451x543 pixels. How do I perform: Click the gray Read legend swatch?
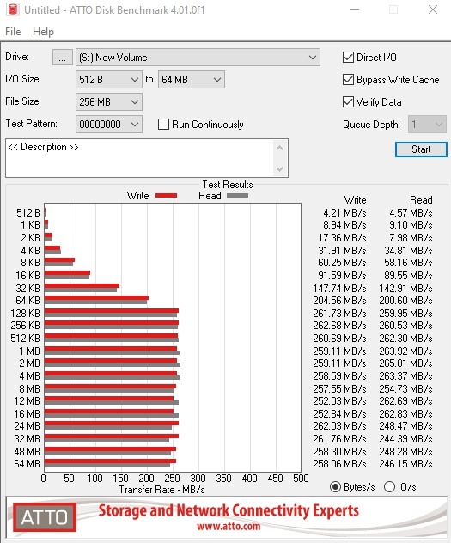tap(237, 196)
